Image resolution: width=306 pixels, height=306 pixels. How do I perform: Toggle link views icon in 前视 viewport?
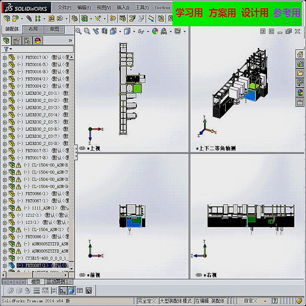tap(82, 275)
